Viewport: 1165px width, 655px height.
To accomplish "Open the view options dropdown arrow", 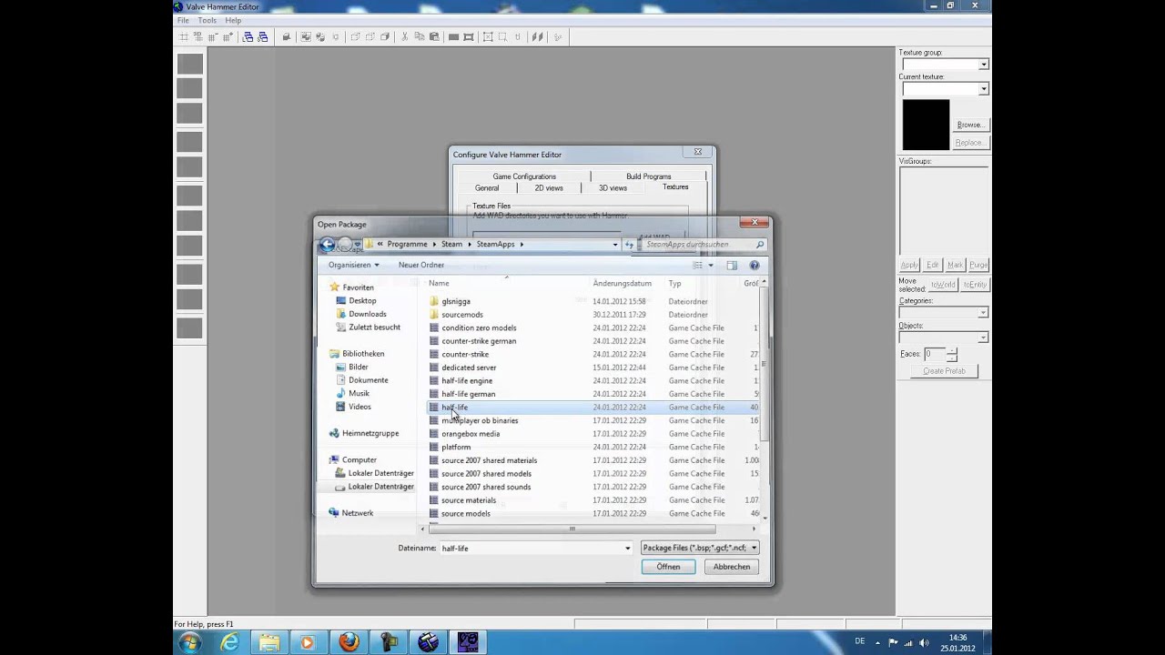I will pyautogui.click(x=710, y=265).
